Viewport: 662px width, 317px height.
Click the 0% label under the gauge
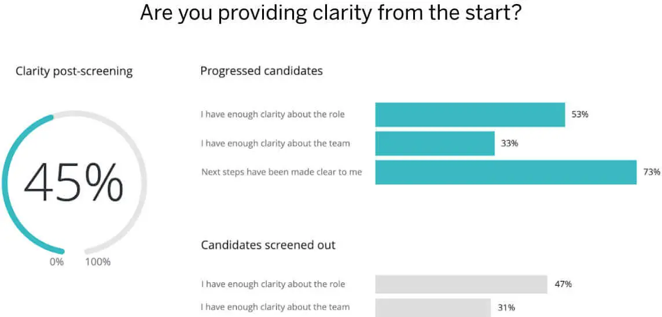tap(56, 262)
